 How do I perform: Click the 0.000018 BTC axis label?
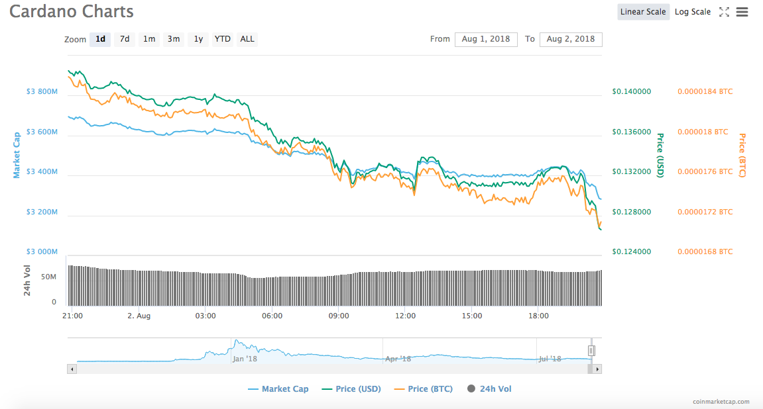click(x=703, y=132)
